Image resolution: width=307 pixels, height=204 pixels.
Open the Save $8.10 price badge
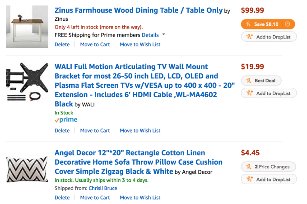point(265,24)
